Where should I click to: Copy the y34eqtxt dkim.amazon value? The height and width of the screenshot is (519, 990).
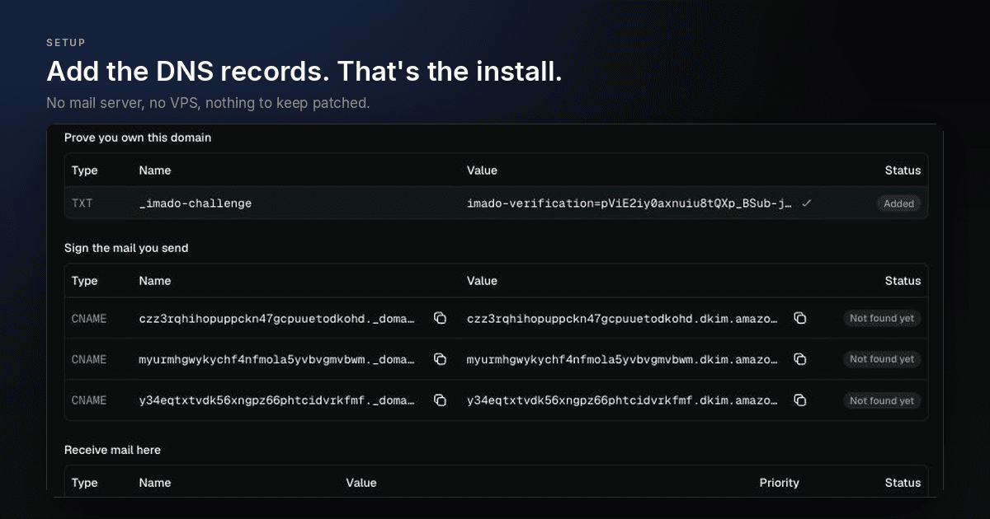pyautogui.click(x=800, y=400)
